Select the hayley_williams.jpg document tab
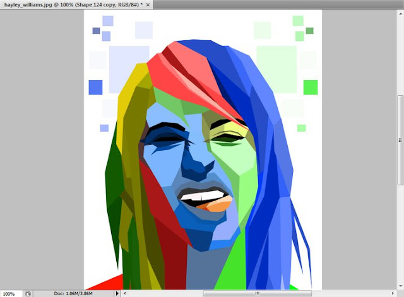This screenshot has width=404, height=297. [x=76, y=4]
